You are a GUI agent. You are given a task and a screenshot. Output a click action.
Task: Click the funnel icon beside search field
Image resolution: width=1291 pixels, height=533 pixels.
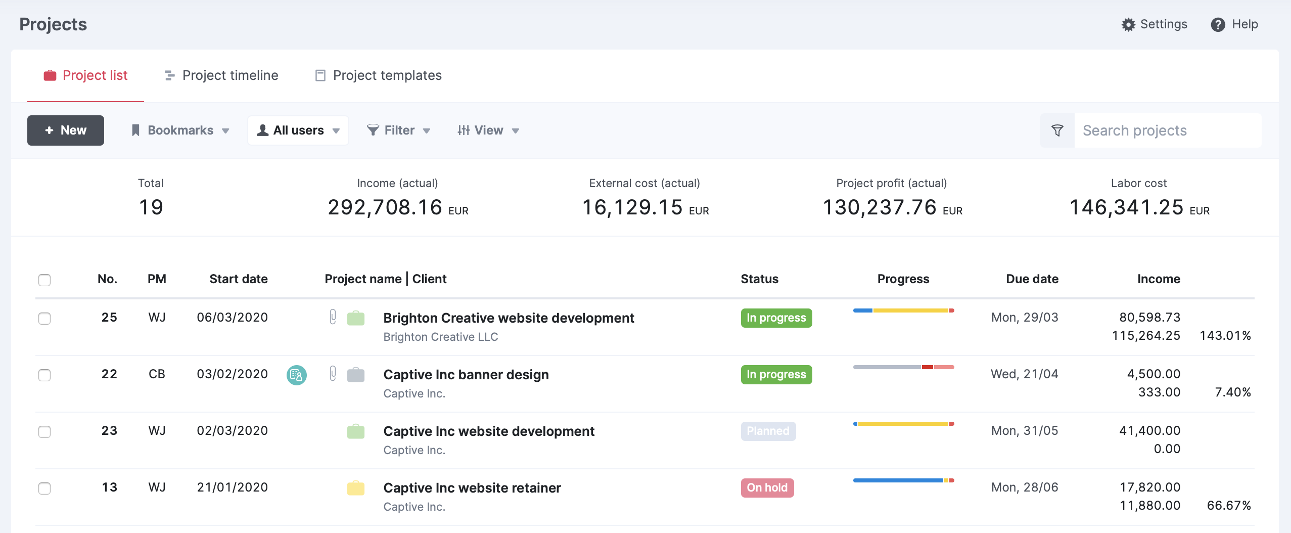pyautogui.click(x=1057, y=130)
